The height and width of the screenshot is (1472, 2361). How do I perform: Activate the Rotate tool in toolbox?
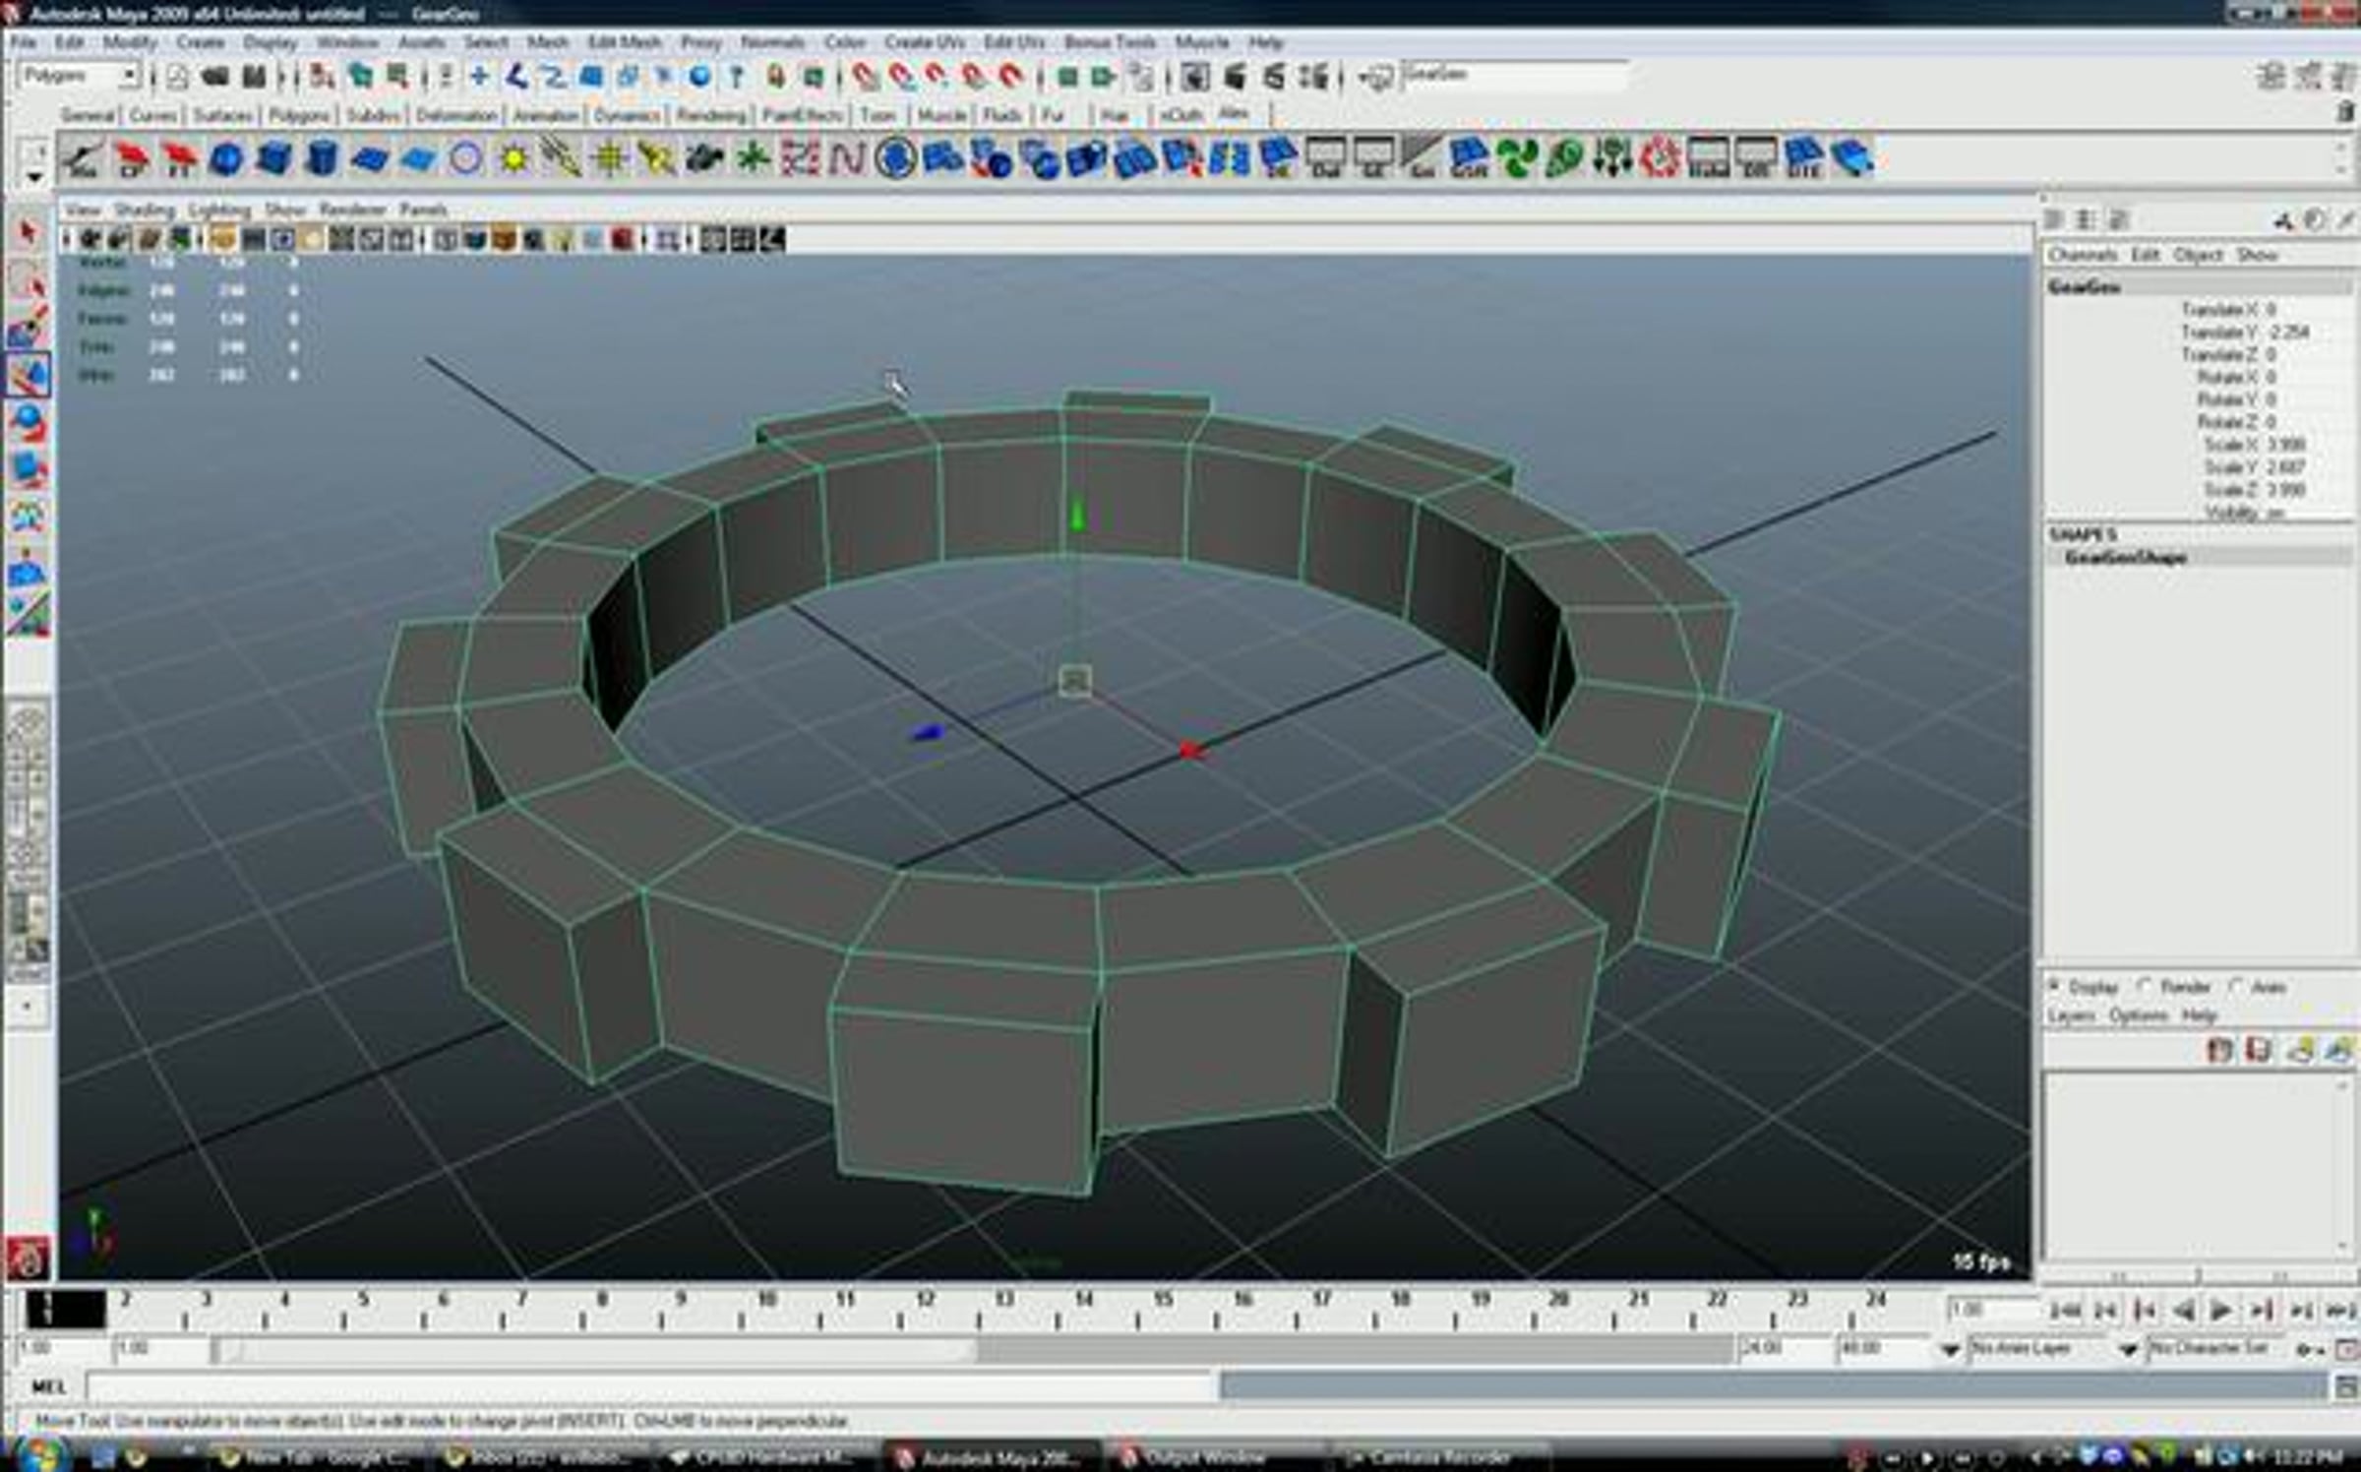[x=28, y=422]
